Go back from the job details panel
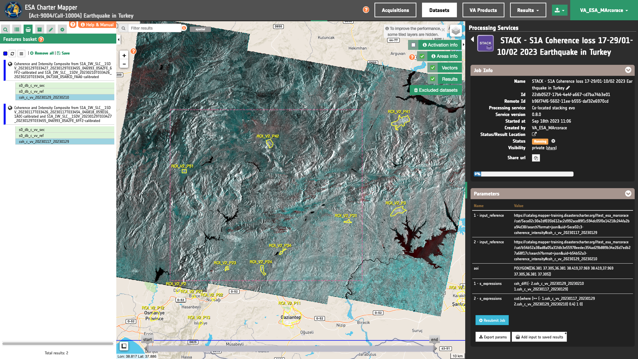The image size is (638, 359). click(472, 40)
